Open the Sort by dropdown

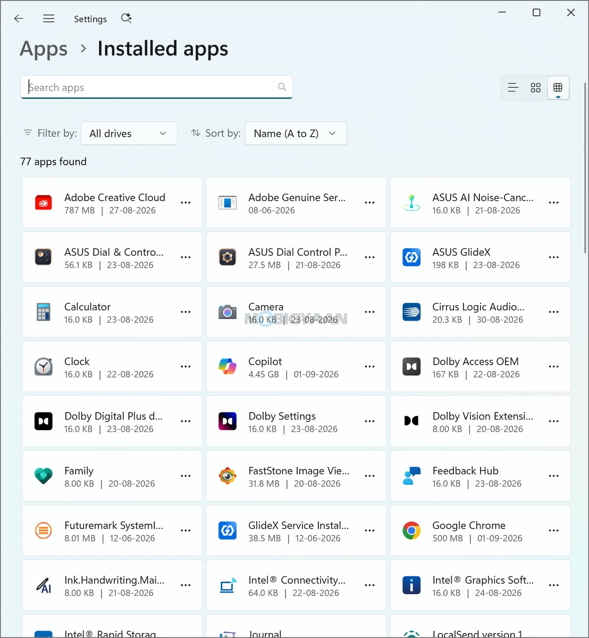pyautogui.click(x=296, y=133)
